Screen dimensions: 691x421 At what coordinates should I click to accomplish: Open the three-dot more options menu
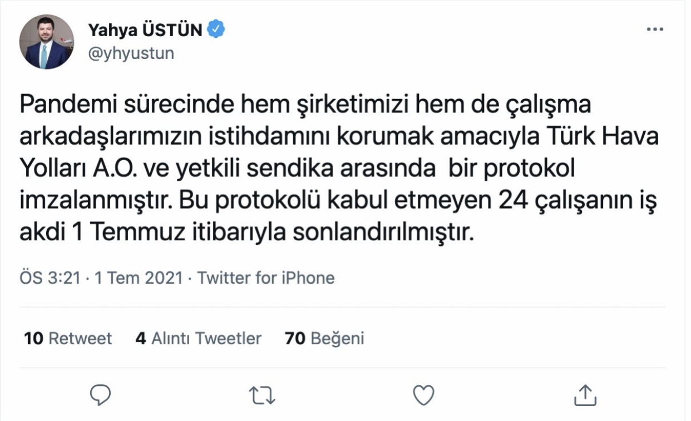tap(654, 29)
